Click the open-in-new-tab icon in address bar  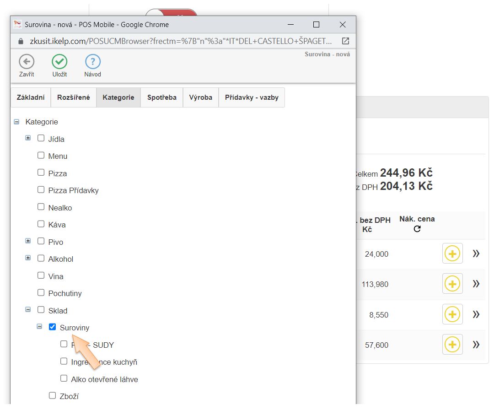click(345, 41)
